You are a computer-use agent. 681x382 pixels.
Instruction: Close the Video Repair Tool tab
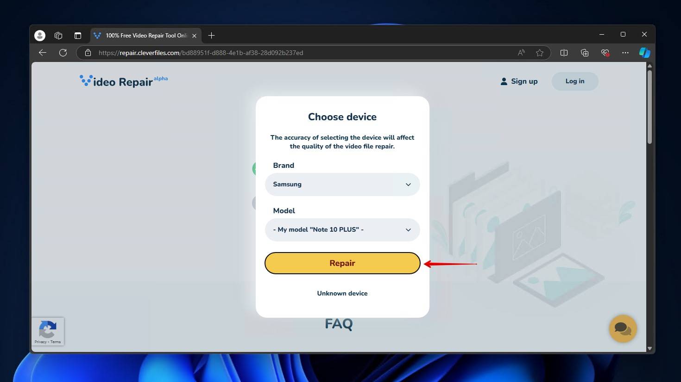point(194,36)
